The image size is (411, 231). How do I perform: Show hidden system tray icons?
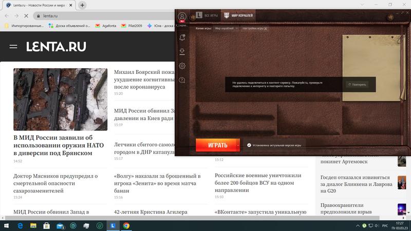coord(358,225)
